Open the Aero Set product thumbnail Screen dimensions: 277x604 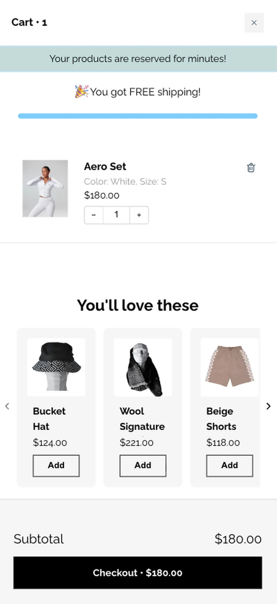coord(45,188)
